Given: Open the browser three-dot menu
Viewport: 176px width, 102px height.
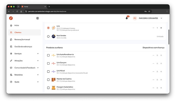Looking at the screenshot, I should point(167,11).
